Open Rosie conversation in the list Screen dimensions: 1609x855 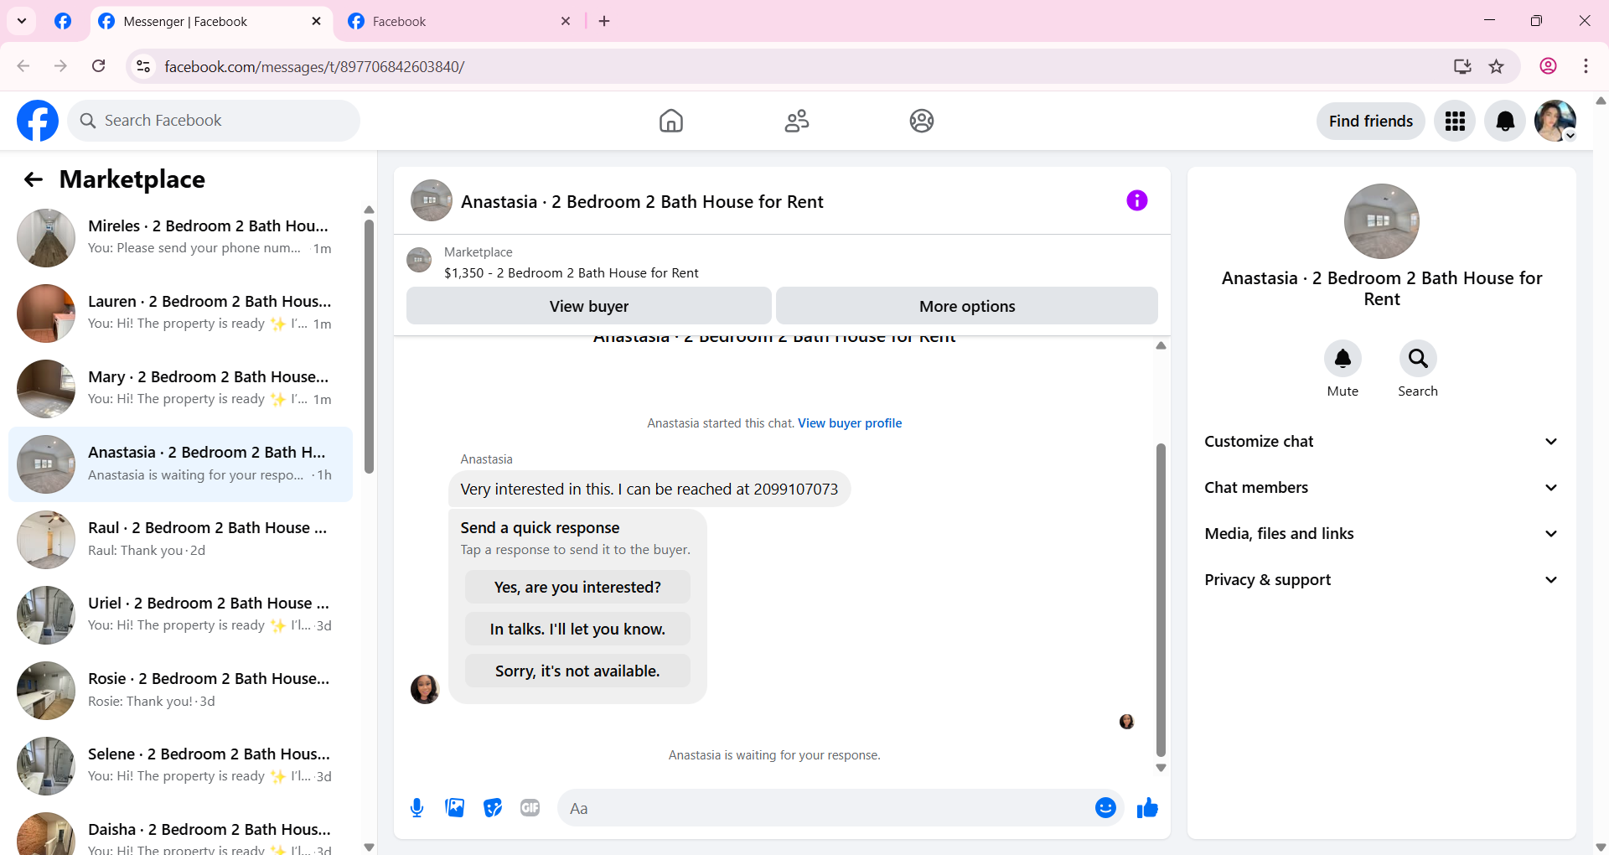point(180,691)
